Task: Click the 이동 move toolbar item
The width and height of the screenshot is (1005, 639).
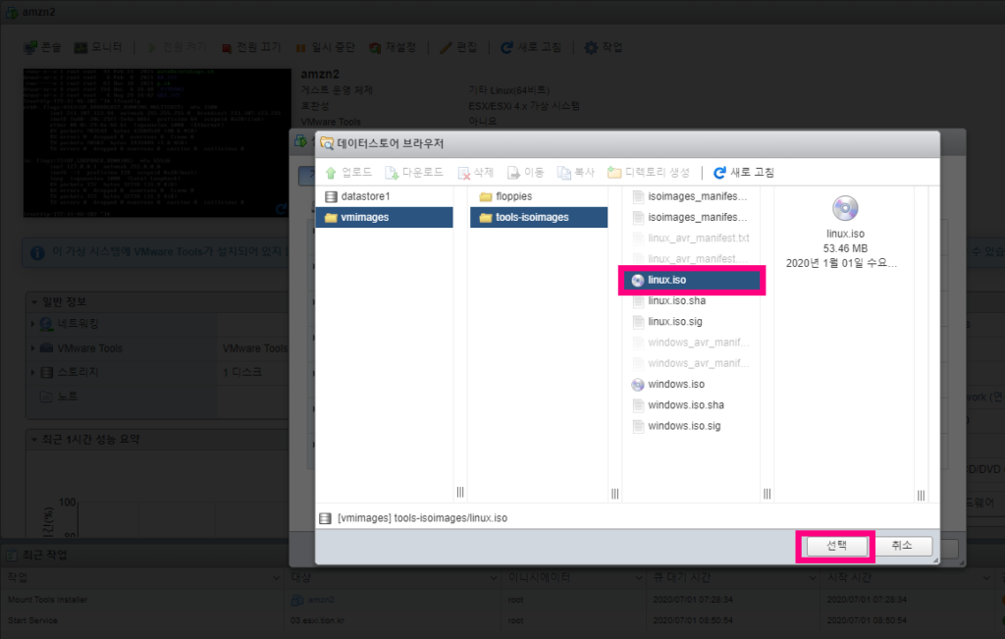Action: (x=526, y=173)
